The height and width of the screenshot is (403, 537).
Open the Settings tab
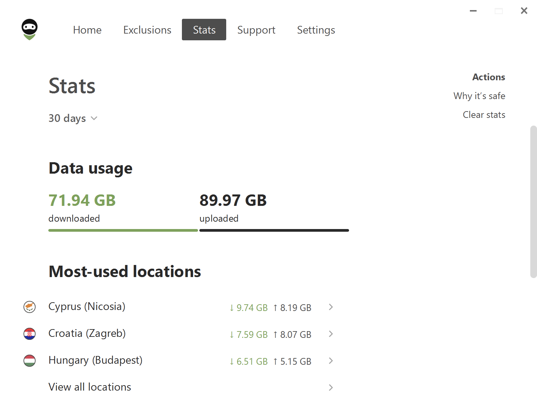coord(316,30)
